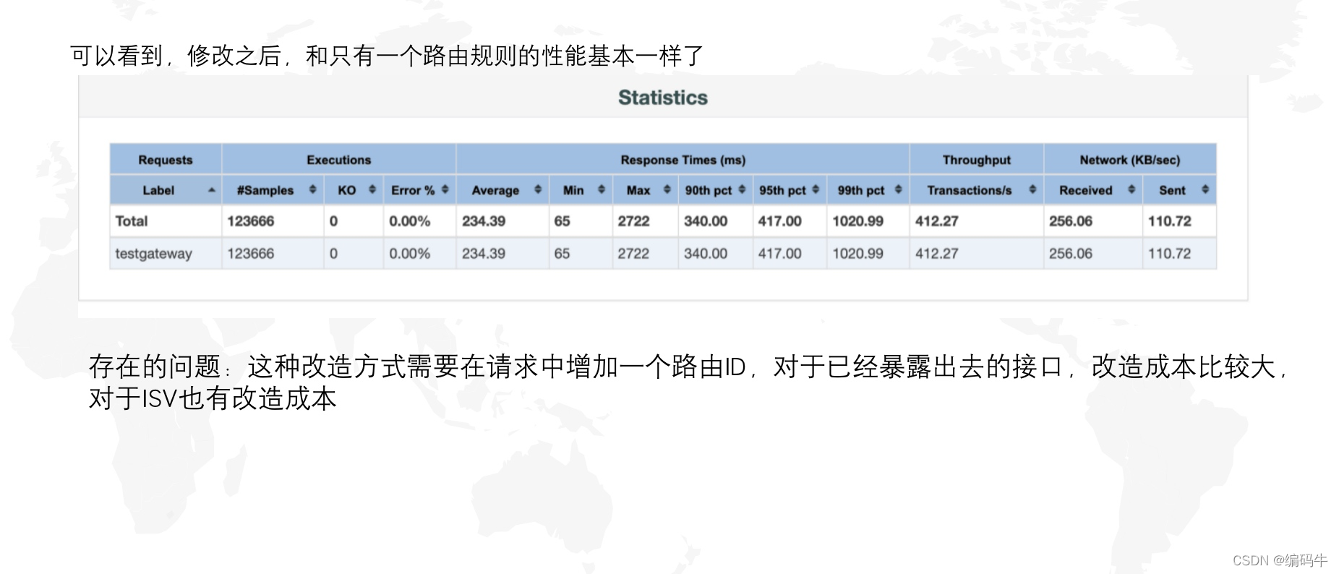Click the Min column header
The image size is (1339, 574).
coord(581,190)
